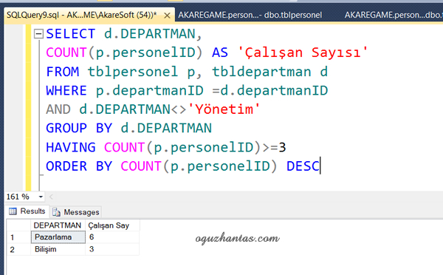
Task: Select the DEPARTMAN column header
Action: (58, 225)
